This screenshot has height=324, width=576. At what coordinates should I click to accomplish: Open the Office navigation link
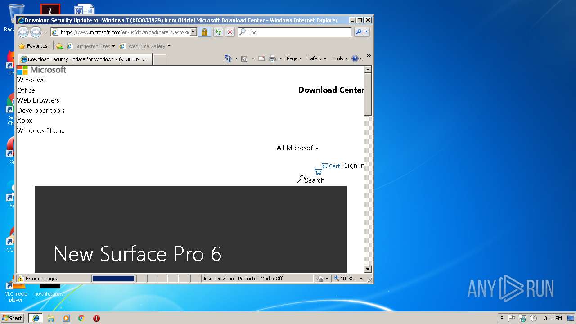pos(26,90)
